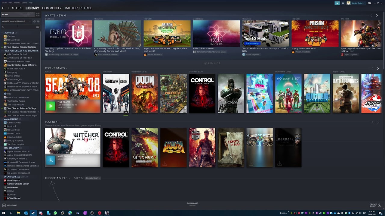Open the MASTER_PETROL tab
Screen dimensions: 385x216
point(78,8)
